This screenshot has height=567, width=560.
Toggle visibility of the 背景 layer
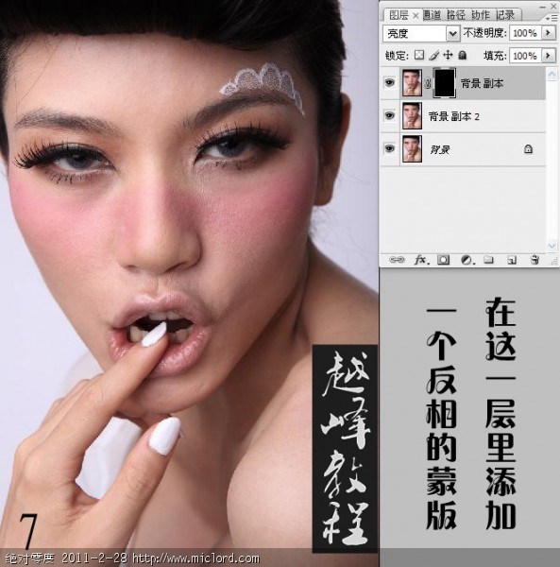tap(389, 148)
